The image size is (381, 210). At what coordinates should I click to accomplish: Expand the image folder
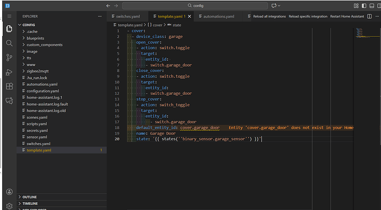32,51
